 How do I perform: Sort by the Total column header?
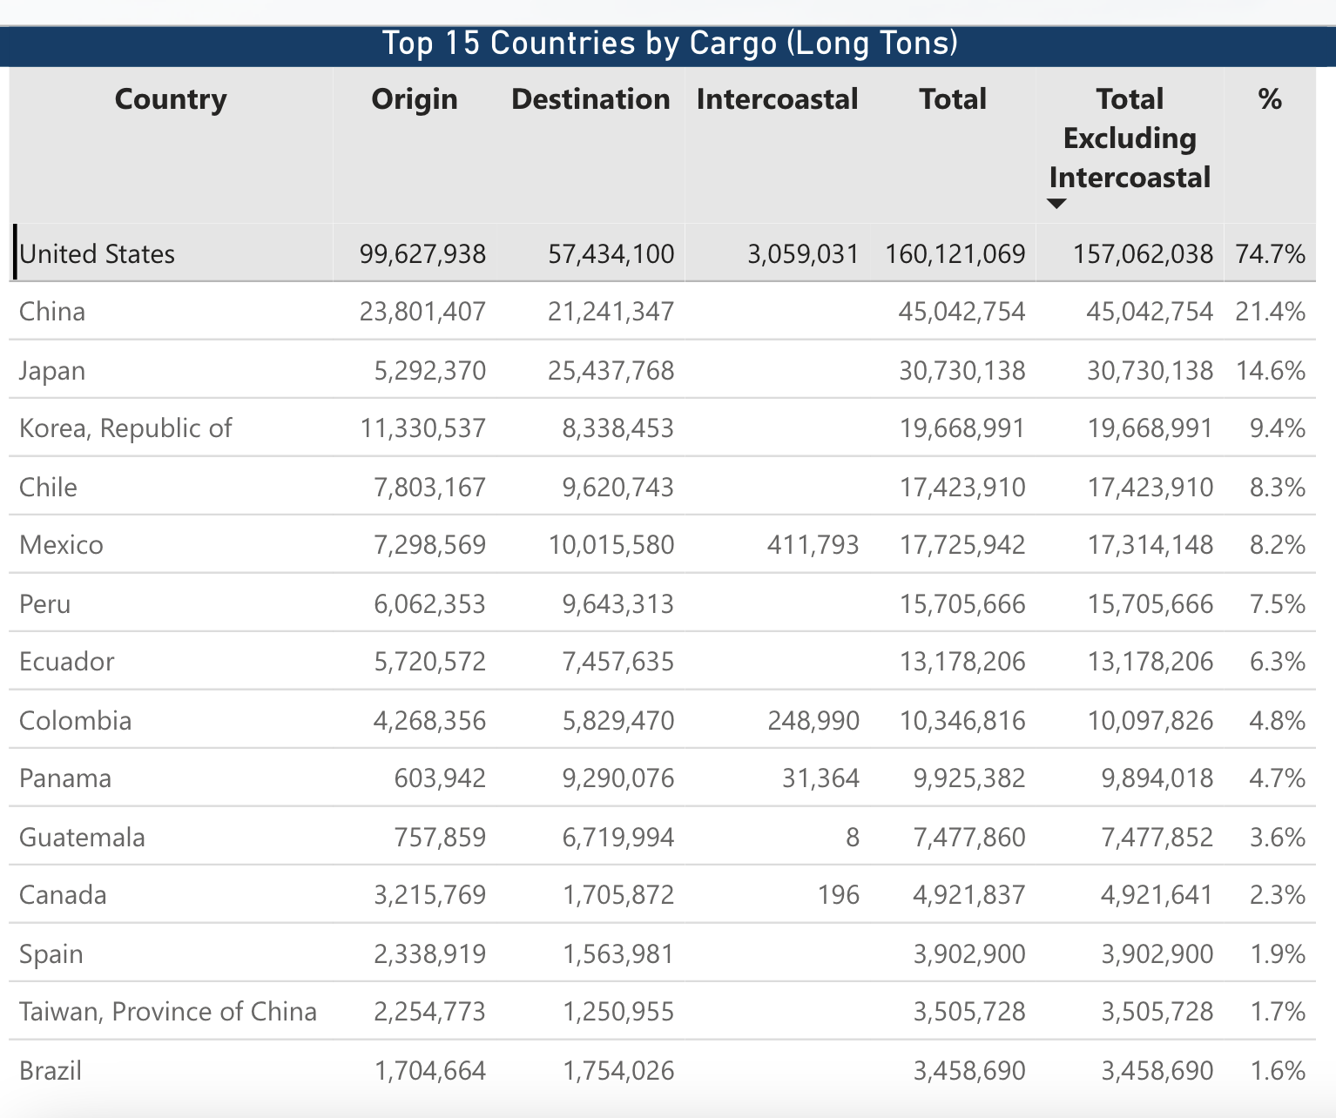click(953, 99)
